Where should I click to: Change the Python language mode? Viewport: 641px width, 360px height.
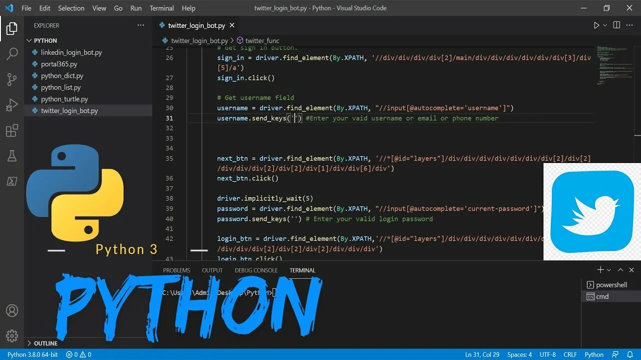pos(594,354)
